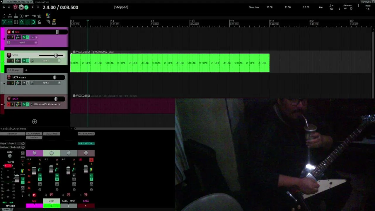Open bATA - stem track input dropdown
This screenshot has height=211, width=375.
tap(47, 83)
